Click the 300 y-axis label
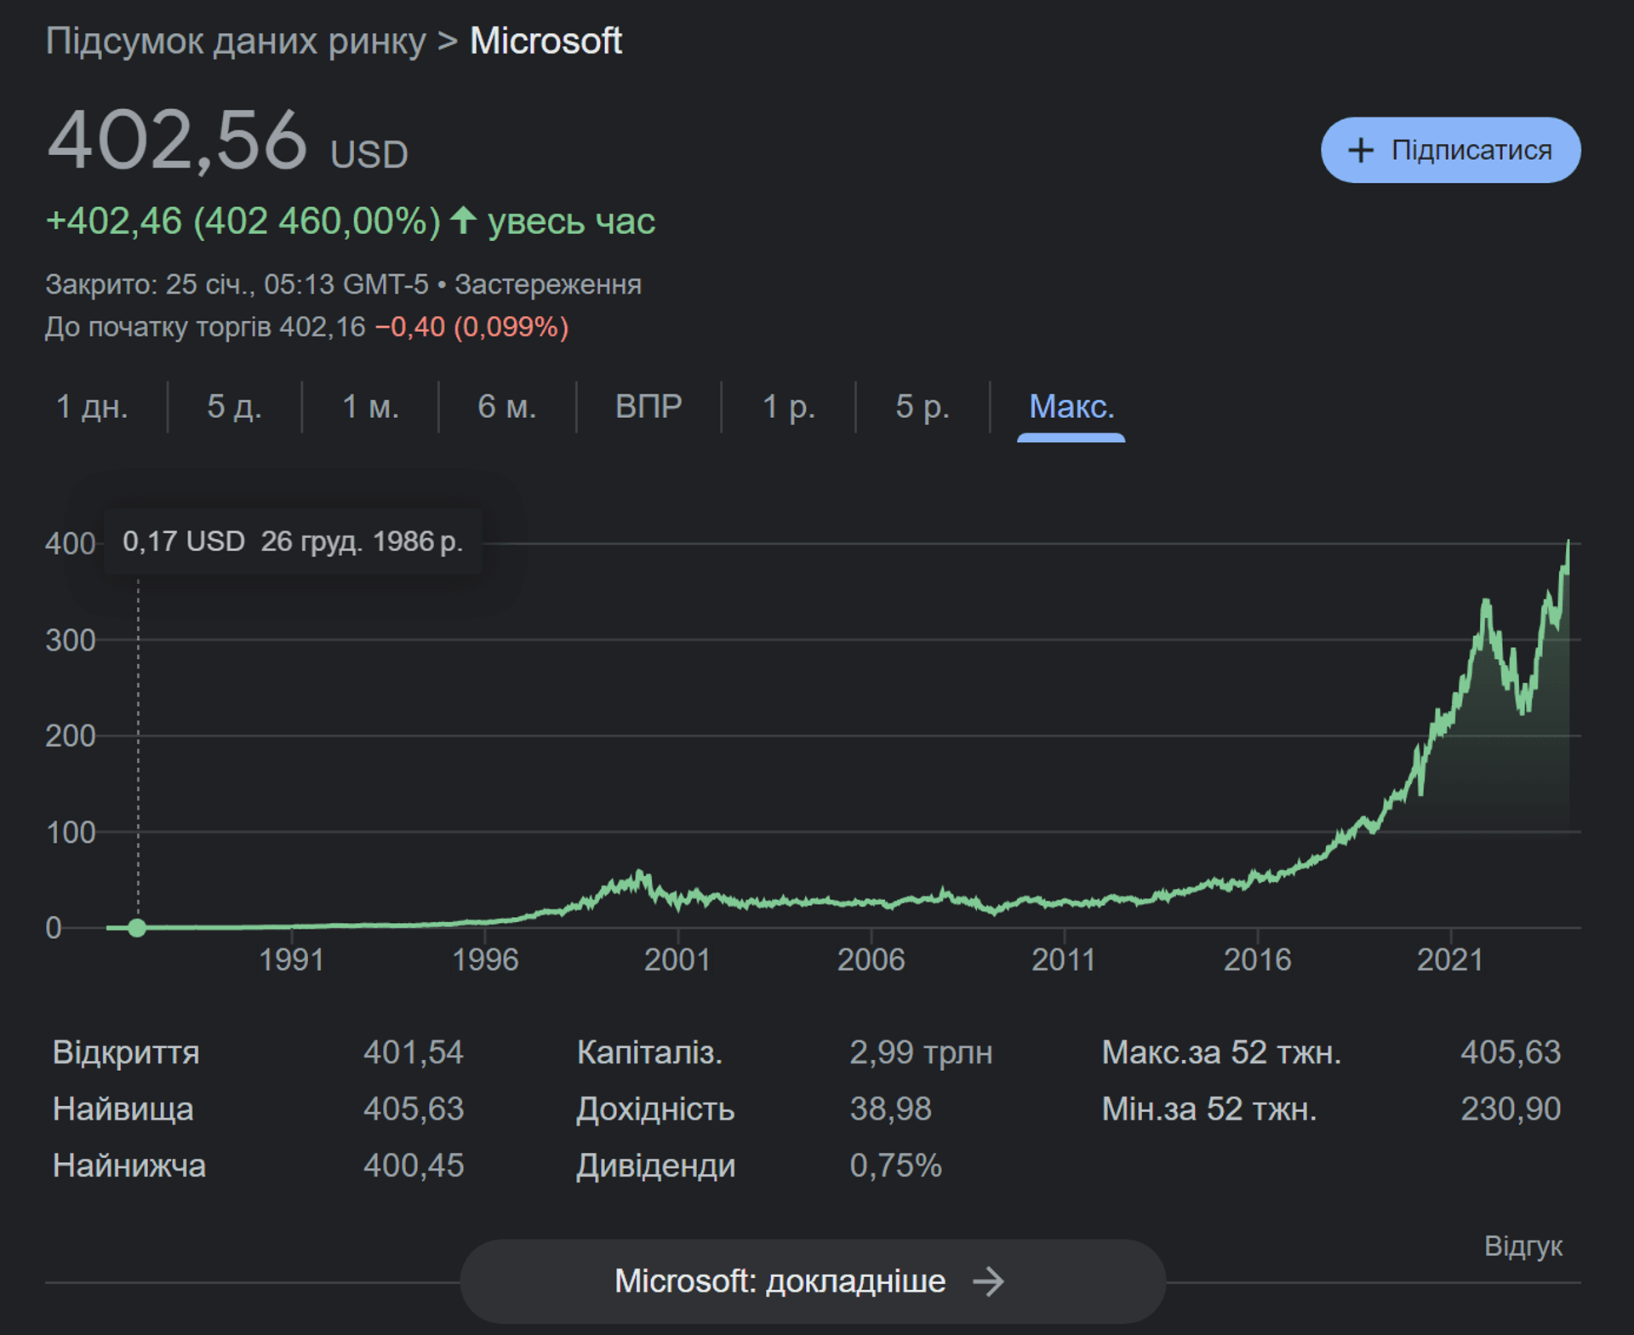 (x=70, y=639)
